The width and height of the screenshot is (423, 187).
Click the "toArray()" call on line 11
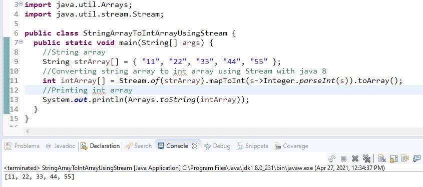(x=377, y=80)
